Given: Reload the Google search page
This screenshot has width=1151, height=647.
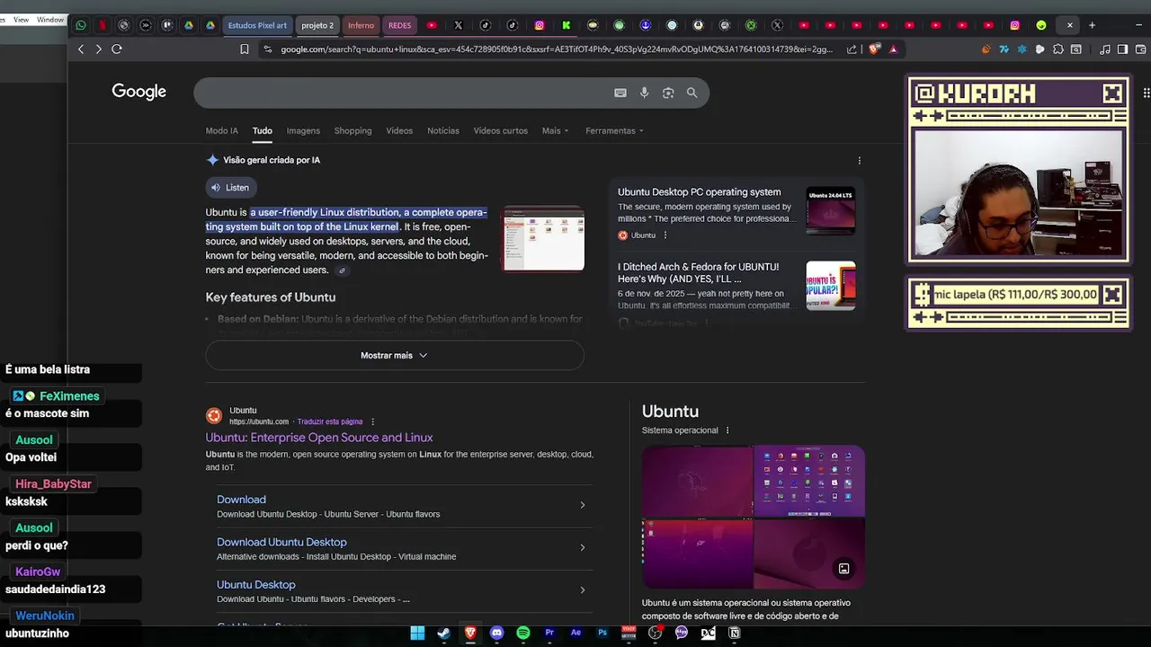Looking at the screenshot, I should (116, 49).
